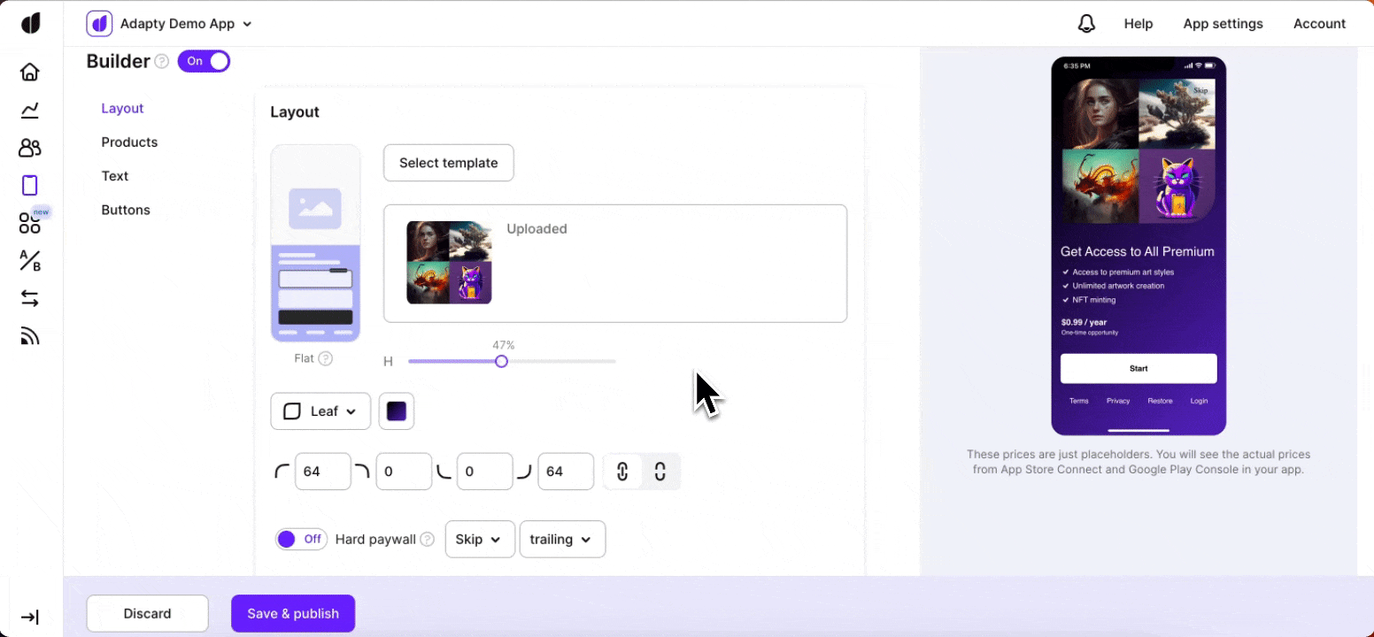Click the linked corners chain icon

[622, 472]
